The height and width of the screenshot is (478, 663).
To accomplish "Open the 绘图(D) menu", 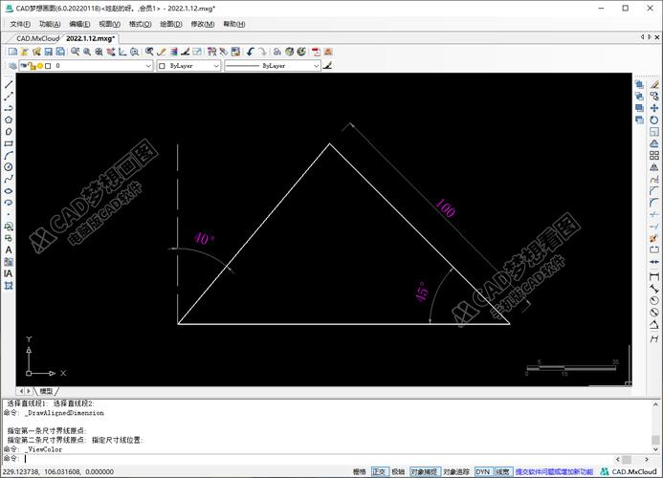I will point(171,24).
